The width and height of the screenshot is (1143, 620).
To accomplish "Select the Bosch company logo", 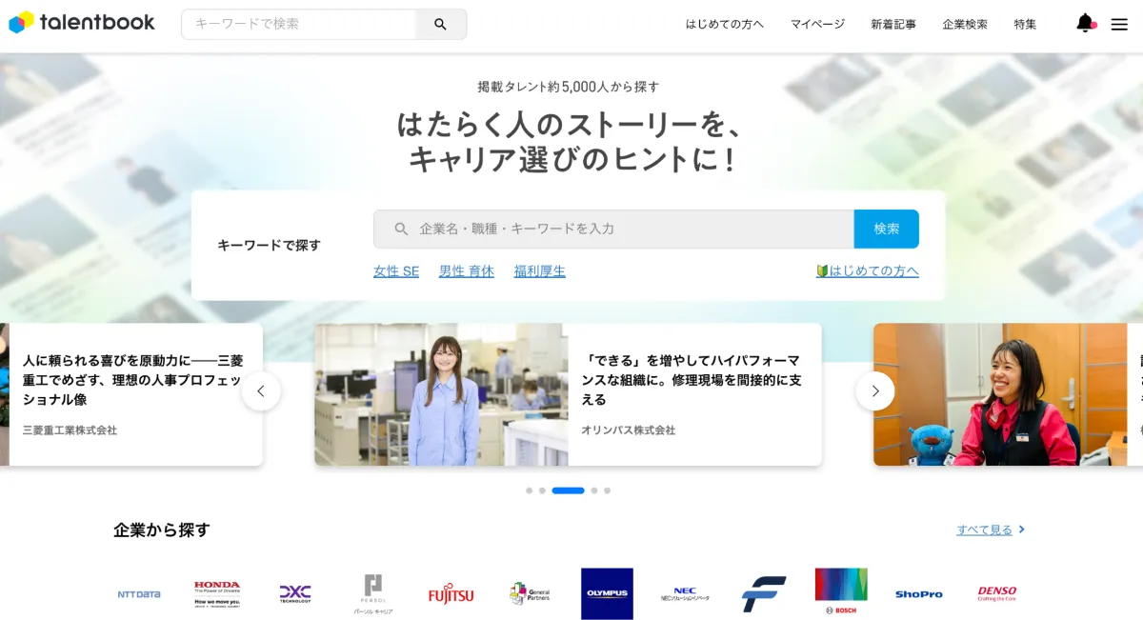I will 841,591.
